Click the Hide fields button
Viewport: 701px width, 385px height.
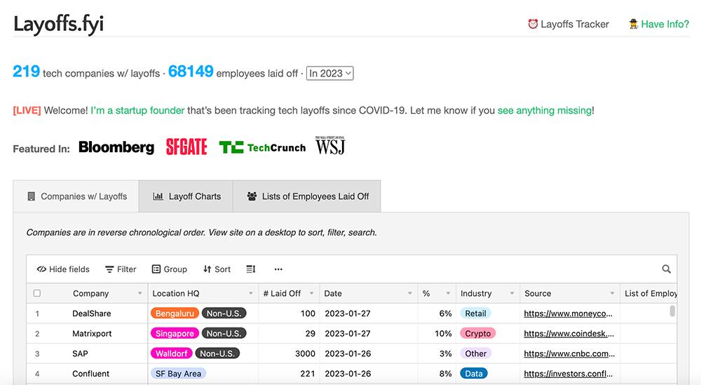coord(63,269)
